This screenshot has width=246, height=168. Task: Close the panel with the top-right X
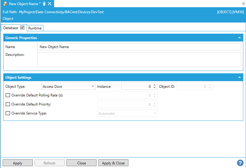pos(243,4)
